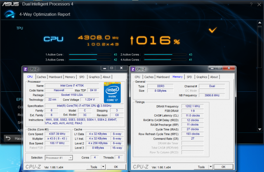Screen dimensions: 264x172
Task: Open Graphics tab in right CPU-Z window
Action: 202,77
